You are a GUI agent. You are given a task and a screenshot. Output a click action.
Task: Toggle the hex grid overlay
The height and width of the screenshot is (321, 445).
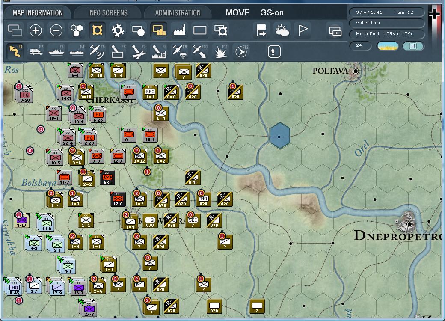77,30
